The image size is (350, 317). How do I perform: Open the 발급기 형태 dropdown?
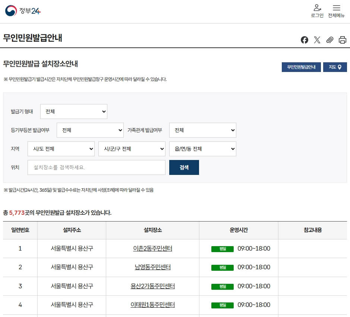tap(73, 111)
